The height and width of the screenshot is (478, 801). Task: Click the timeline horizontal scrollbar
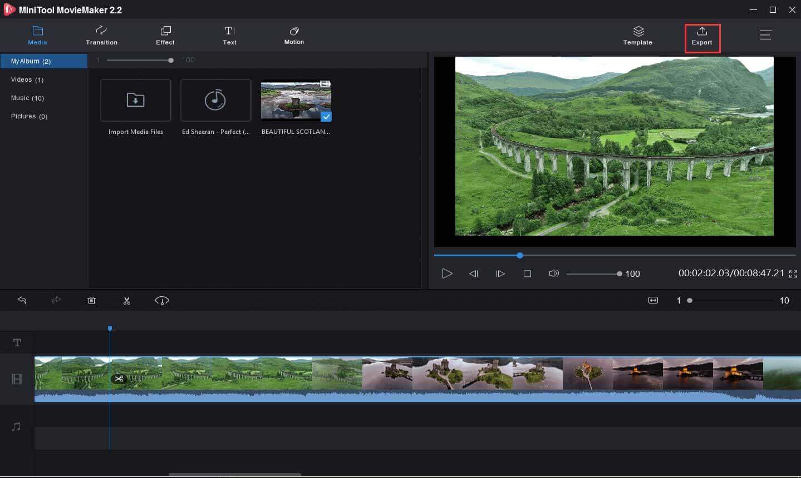click(234, 474)
